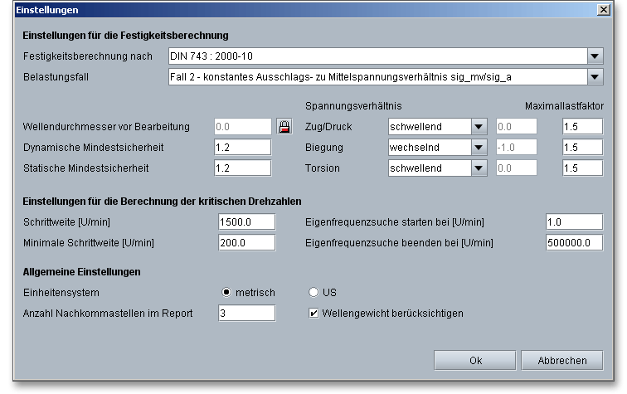
Task: Expand the Belastungsfall dropdown
Action: (594, 77)
